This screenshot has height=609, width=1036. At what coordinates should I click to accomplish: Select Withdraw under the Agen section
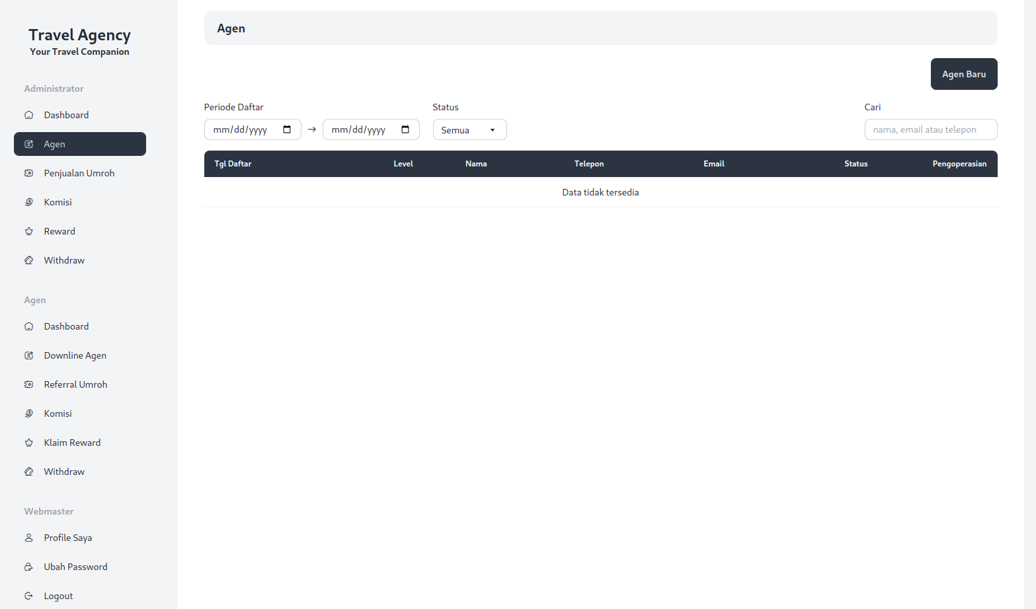tap(64, 472)
